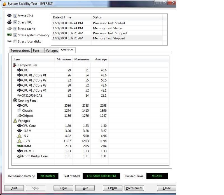This screenshot has width=224, height=195.
Task: Click the icon of CPU #1 / Core #3
Action: (x=19, y=85)
